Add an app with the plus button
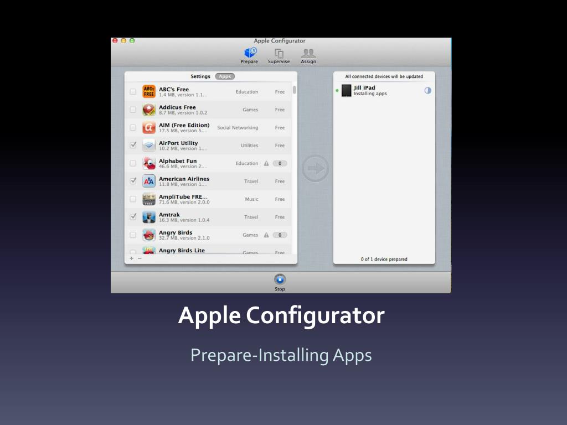This screenshot has width=567, height=425. click(x=132, y=258)
